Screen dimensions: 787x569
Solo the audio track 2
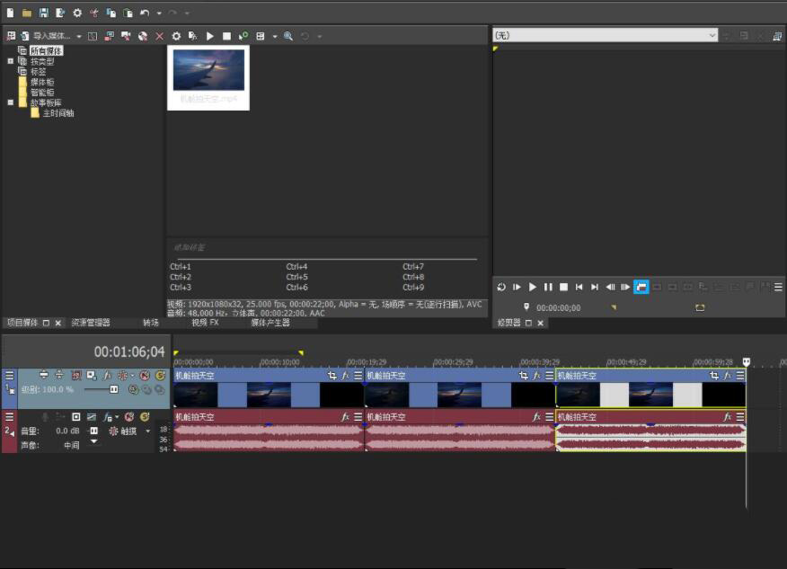pos(144,417)
